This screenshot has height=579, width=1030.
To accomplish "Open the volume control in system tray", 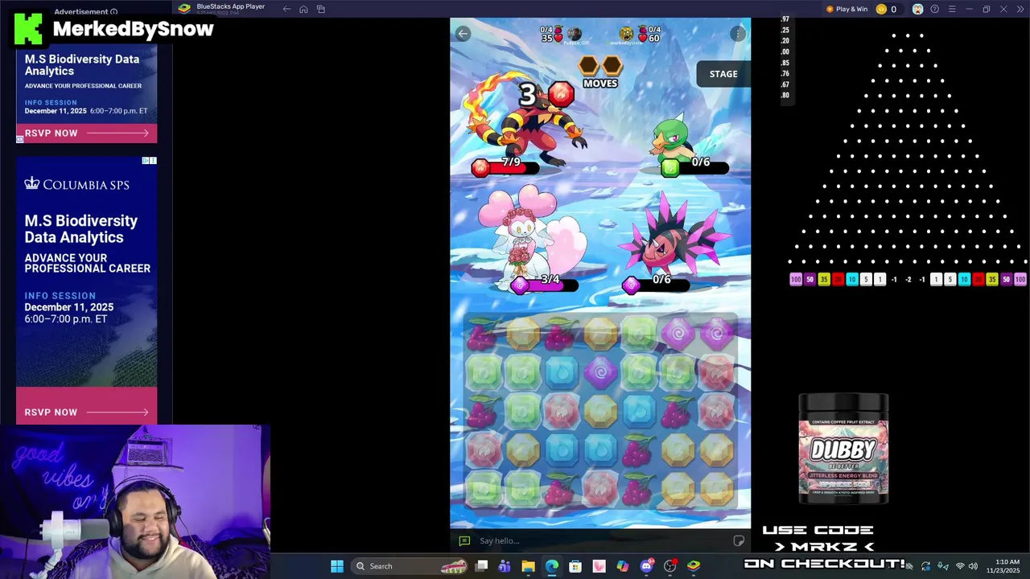I will click(x=973, y=566).
